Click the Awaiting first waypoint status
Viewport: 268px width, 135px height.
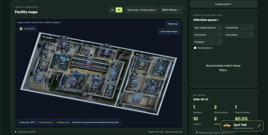click(27, 132)
